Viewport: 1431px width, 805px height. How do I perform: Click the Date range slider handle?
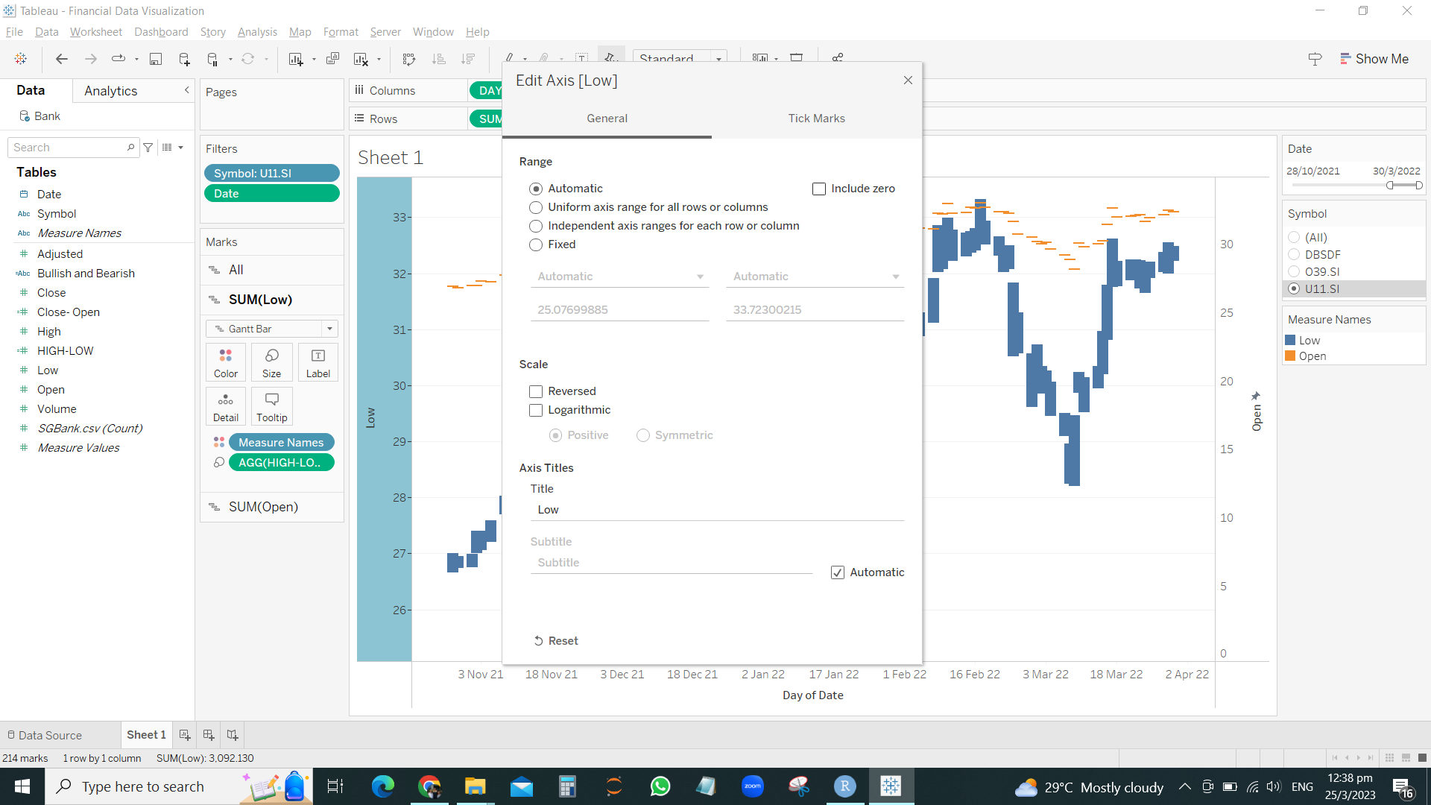1390,185
